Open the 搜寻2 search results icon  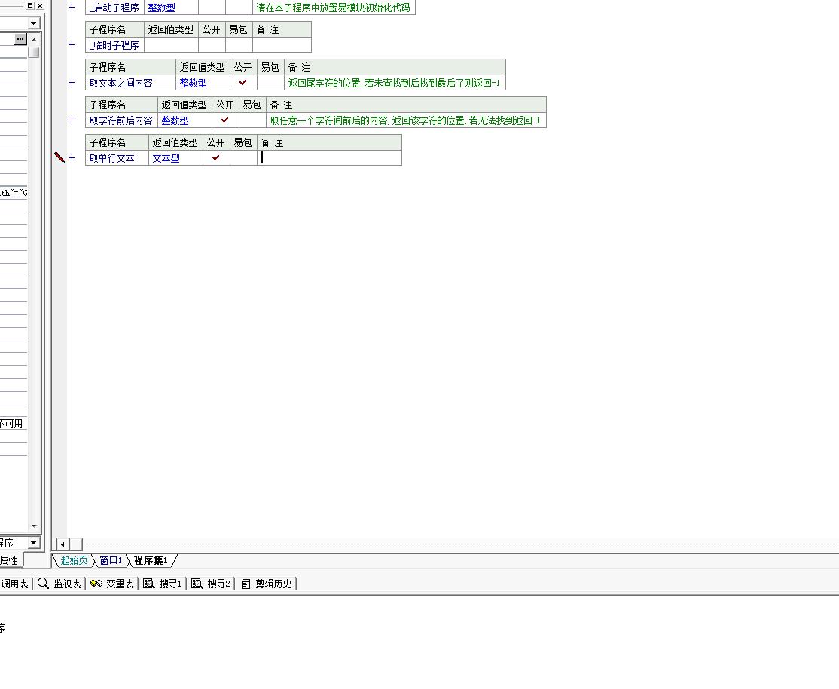pos(197,584)
